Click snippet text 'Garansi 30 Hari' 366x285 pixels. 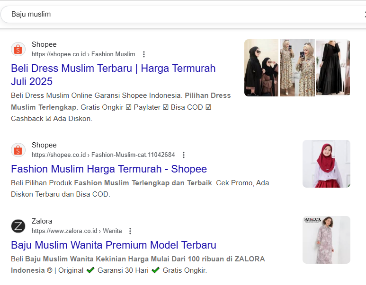(123, 270)
